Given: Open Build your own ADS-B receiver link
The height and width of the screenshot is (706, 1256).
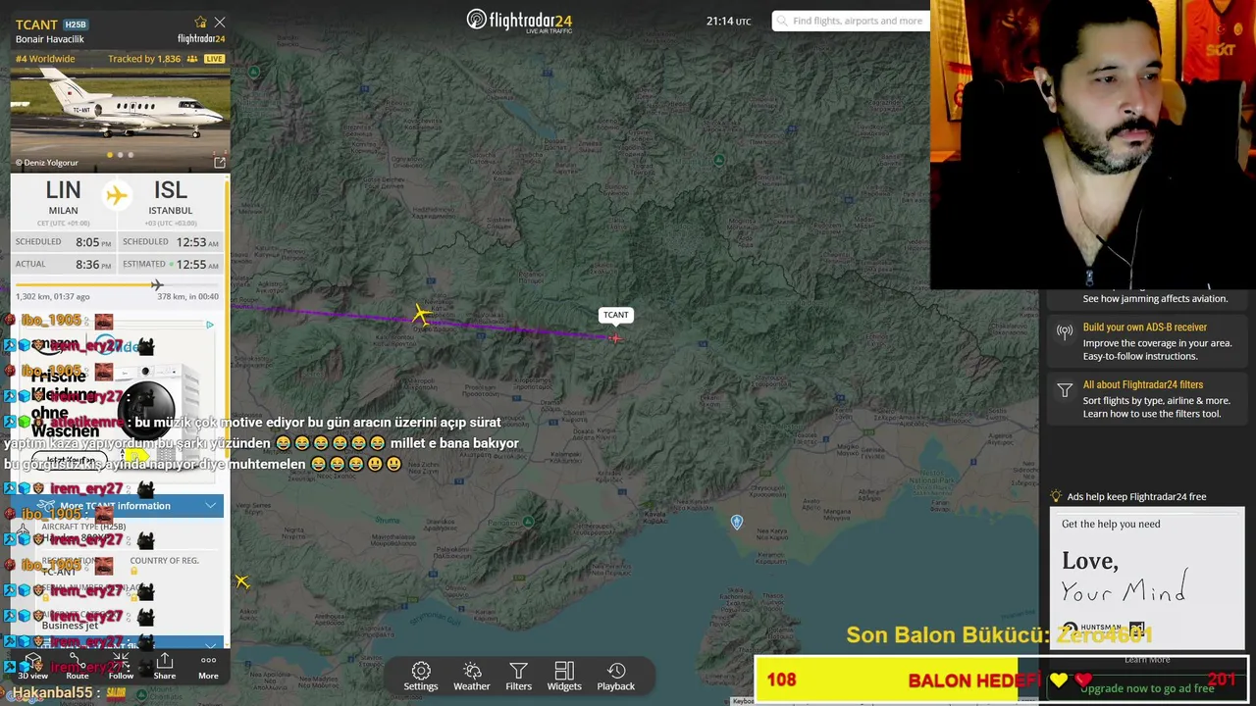Looking at the screenshot, I should pyautogui.click(x=1144, y=328).
